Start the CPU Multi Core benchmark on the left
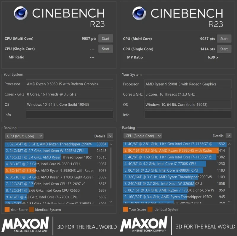The height and width of the screenshot is (236, 237). pos(105,38)
